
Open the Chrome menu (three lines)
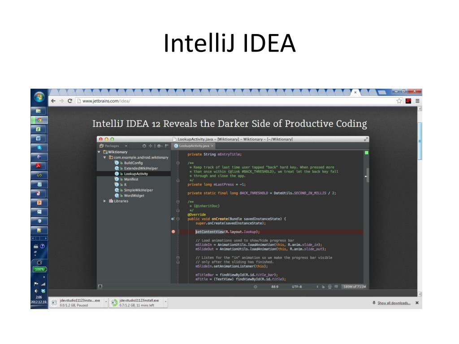(x=417, y=101)
